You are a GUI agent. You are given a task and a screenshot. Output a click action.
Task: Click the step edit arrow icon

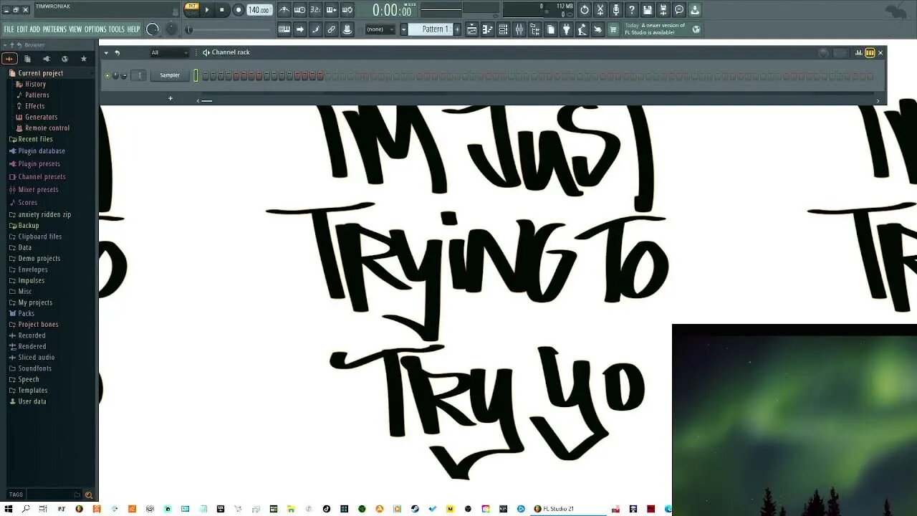tap(300, 29)
